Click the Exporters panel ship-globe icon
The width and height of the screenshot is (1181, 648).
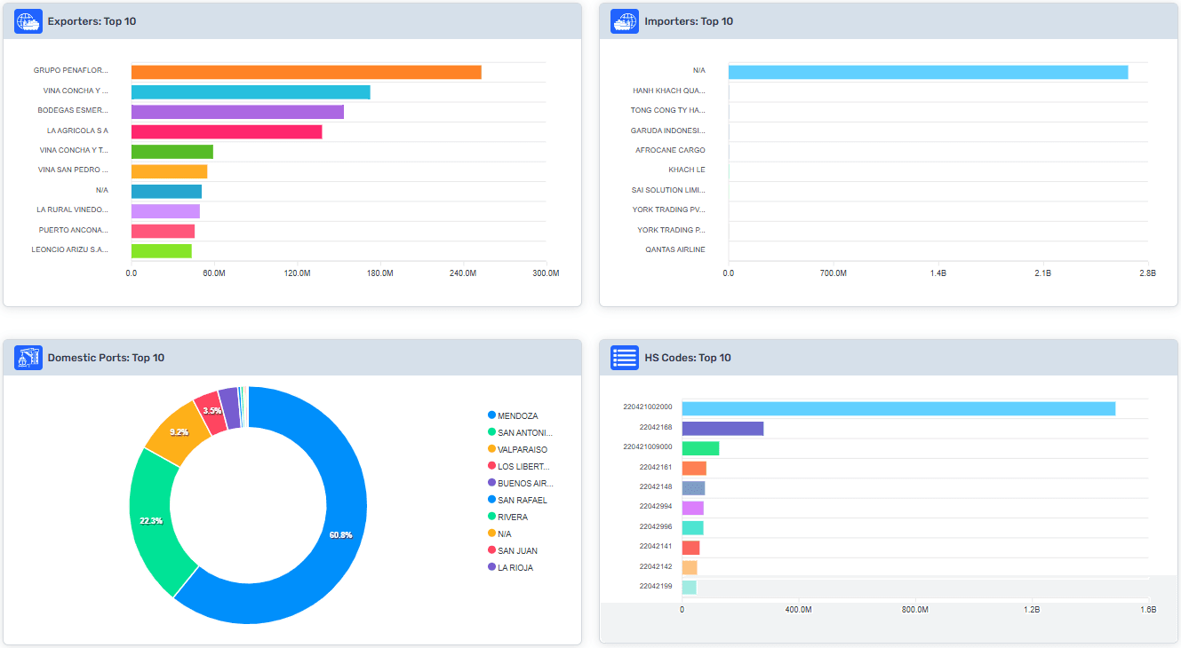(28, 21)
